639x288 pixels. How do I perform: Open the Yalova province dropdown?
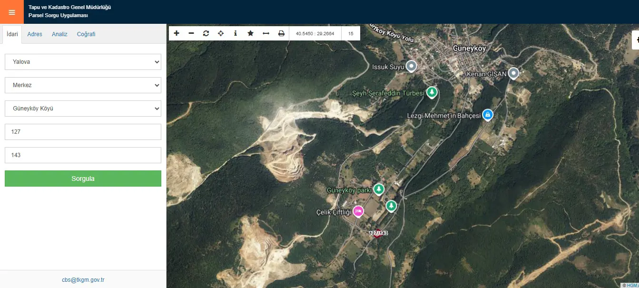click(x=83, y=62)
